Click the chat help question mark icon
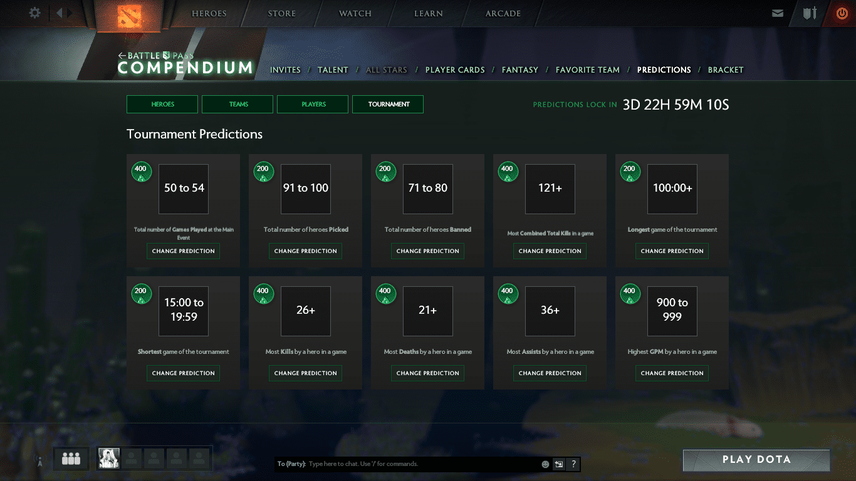Viewport: 856px width, 481px height. point(573,464)
